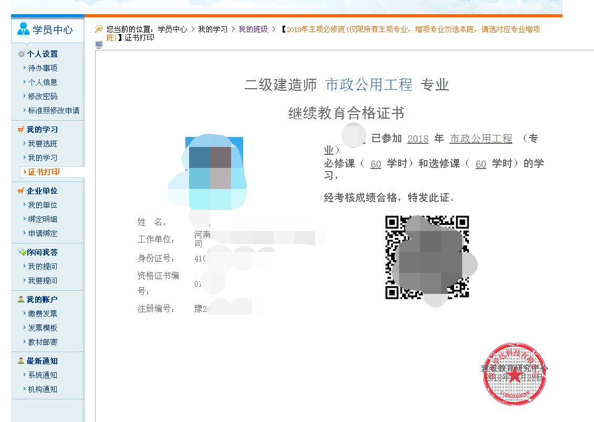Click the person icon beside 最新通知
Screen dimensions: 594x422
(x=21, y=361)
